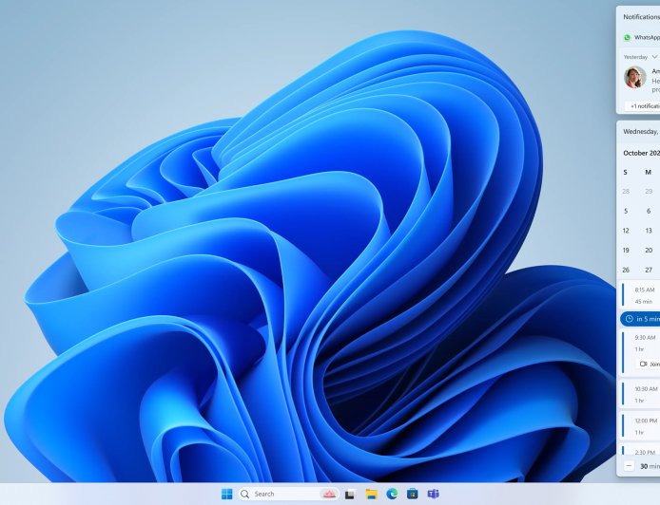This screenshot has height=505, width=660.
Task: Click the lotus highlight icon in Search
Action: (329, 494)
